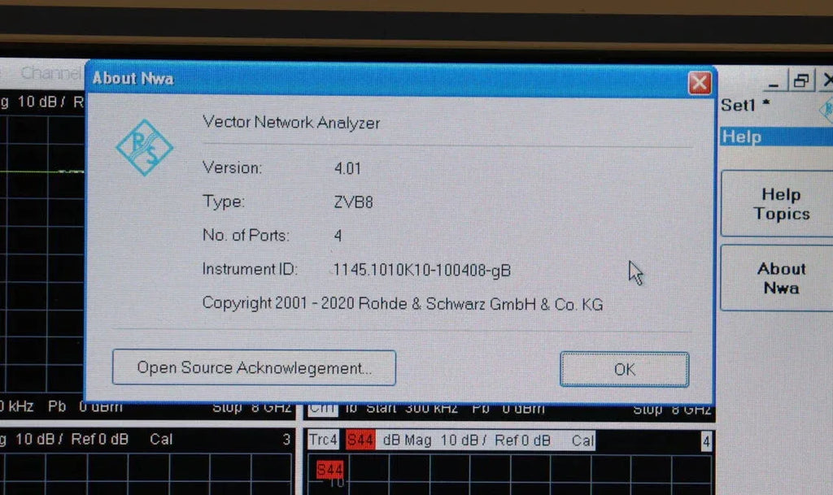The image size is (833, 495).
Task: Click the type value ZVB8
Action: pos(353,202)
